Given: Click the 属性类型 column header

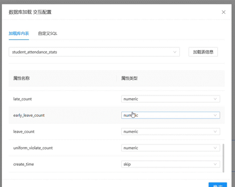Looking at the screenshot, I should pos(129,78).
